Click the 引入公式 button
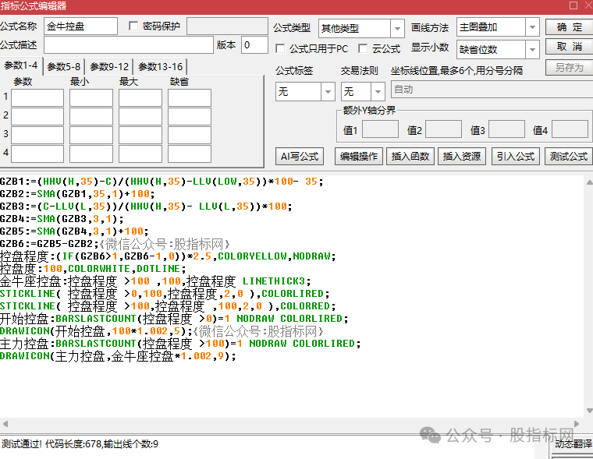 pyautogui.click(x=516, y=157)
